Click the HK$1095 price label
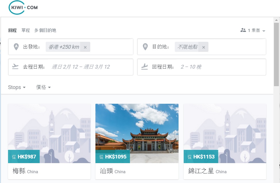 tap(113, 157)
